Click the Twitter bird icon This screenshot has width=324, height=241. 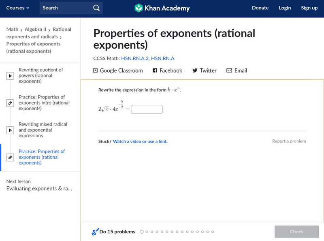[195, 70]
